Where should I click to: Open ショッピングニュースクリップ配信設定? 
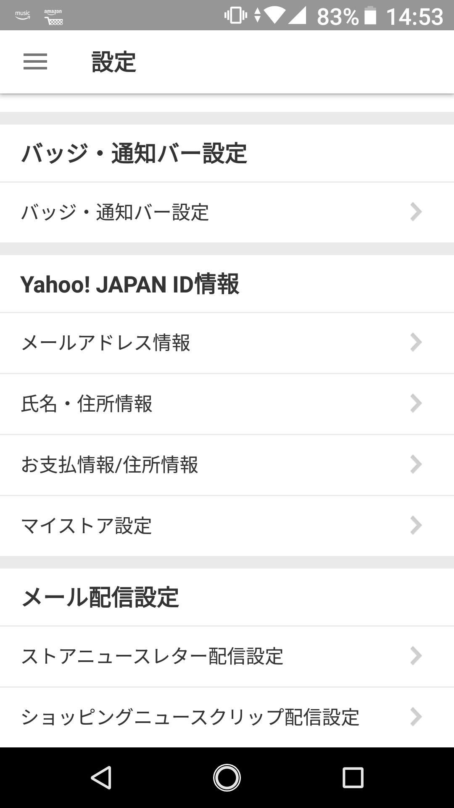click(190, 718)
